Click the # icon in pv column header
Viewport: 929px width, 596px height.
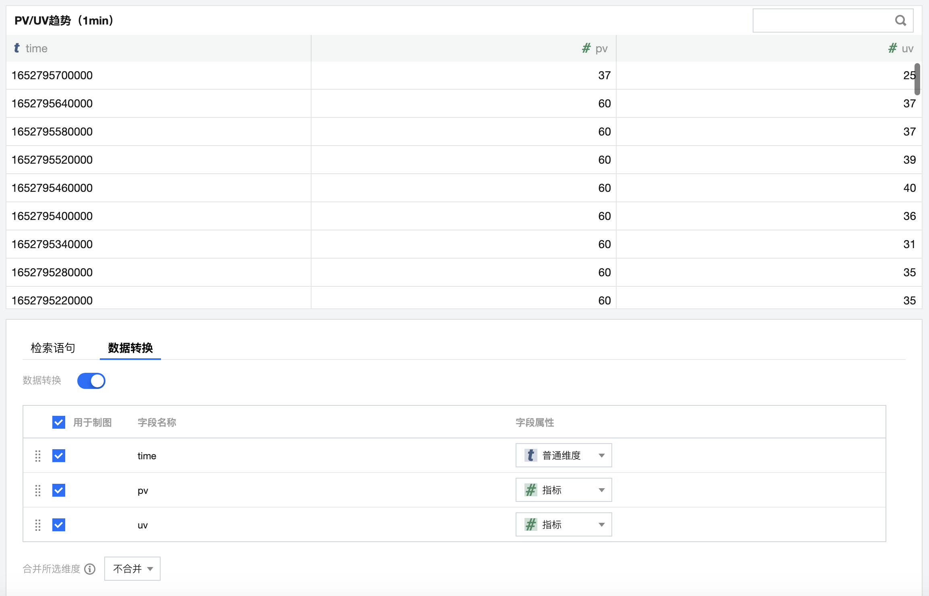pos(586,48)
